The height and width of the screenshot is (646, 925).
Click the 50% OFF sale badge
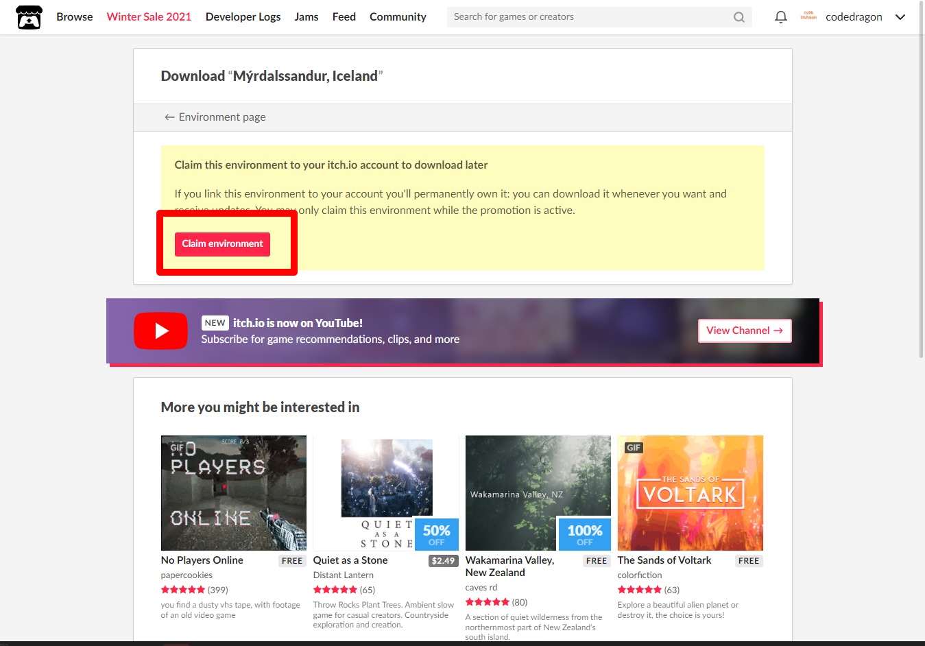pos(437,534)
